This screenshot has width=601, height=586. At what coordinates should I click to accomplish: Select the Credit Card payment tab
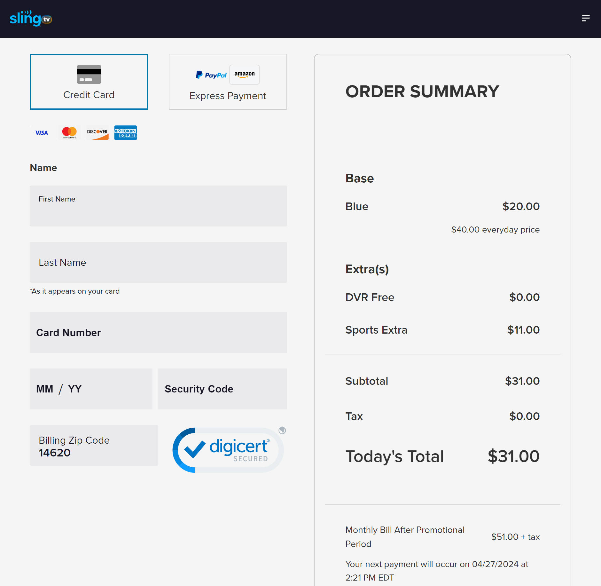coord(89,82)
